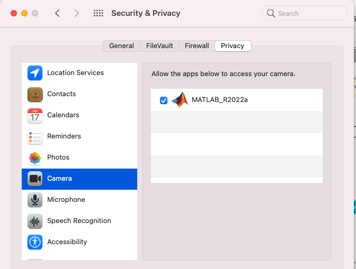Viewport: 356px width, 269px height.
Task: Switch to the Firewall tab
Action: click(x=197, y=46)
